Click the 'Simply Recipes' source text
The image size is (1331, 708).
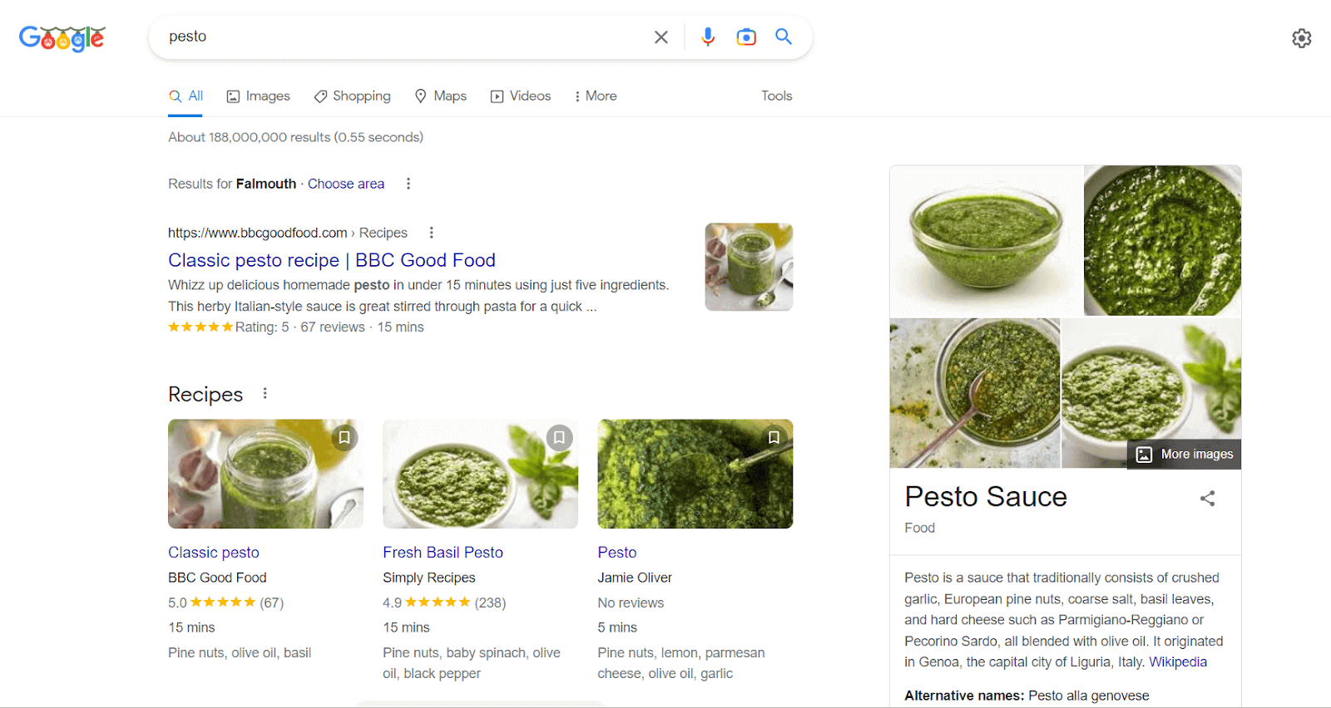click(x=429, y=578)
